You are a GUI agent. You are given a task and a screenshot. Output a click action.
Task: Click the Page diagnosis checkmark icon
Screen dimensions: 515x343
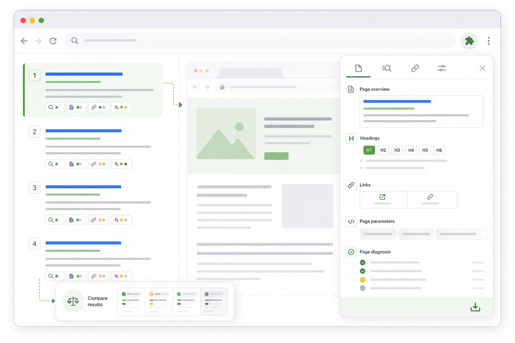[x=351, y=252]
